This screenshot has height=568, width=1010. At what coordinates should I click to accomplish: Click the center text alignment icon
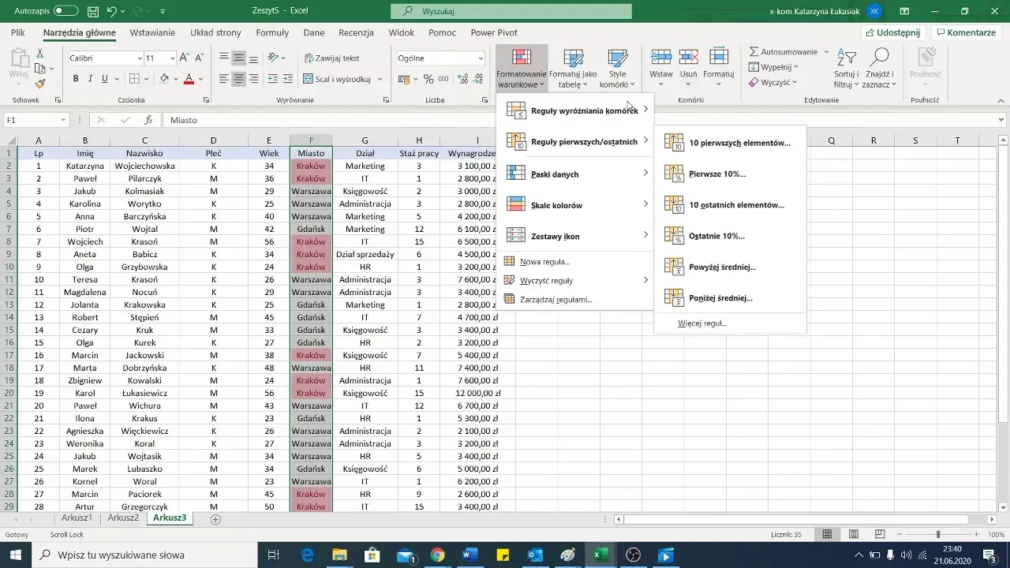pyautogui.click(x=239, y=79)
